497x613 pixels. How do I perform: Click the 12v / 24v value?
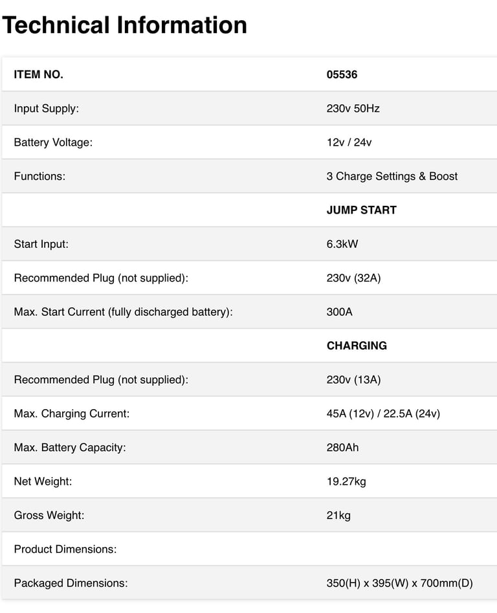tap(349, 142)
